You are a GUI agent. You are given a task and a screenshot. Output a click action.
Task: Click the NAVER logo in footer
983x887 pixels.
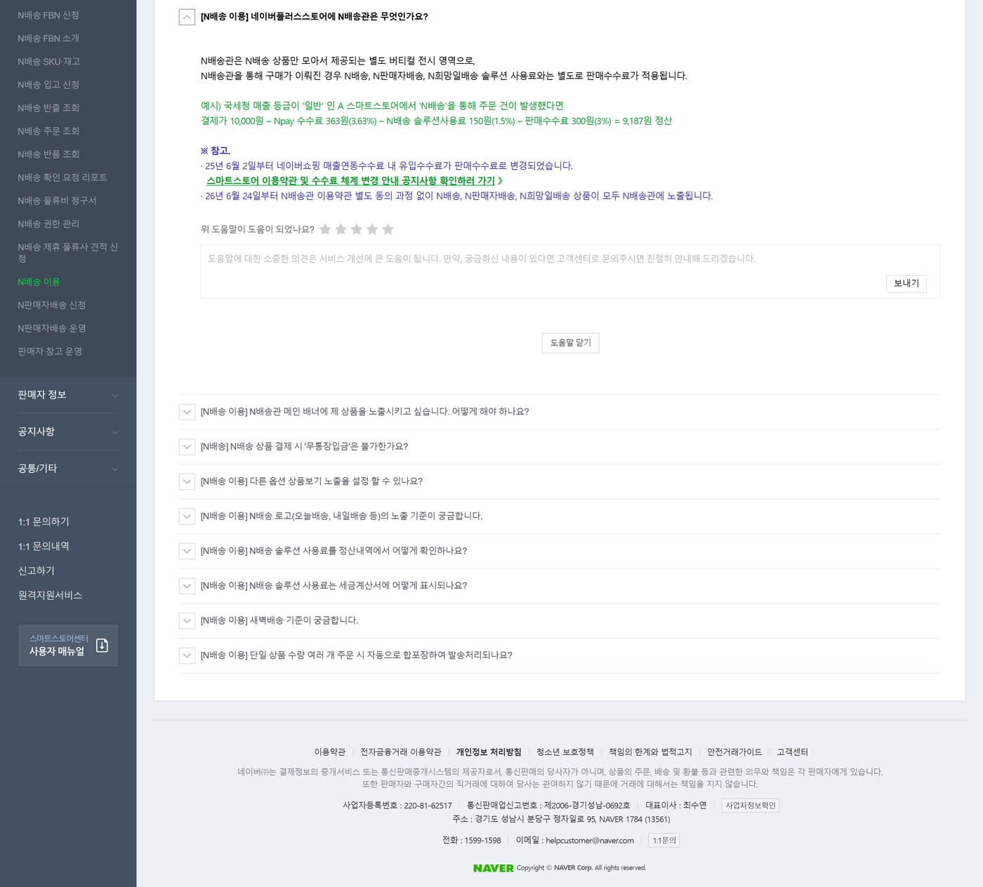(x=493, y=868)
